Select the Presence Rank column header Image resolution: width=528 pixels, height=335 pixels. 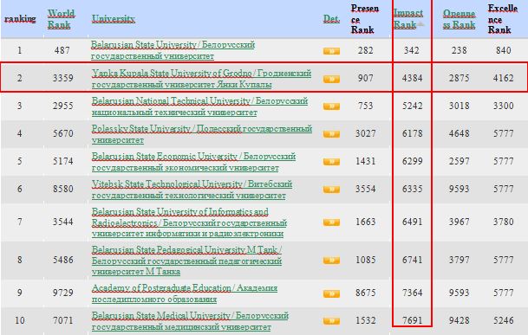(x=365, y=19)
